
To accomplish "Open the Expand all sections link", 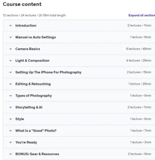I will (142, 15).
